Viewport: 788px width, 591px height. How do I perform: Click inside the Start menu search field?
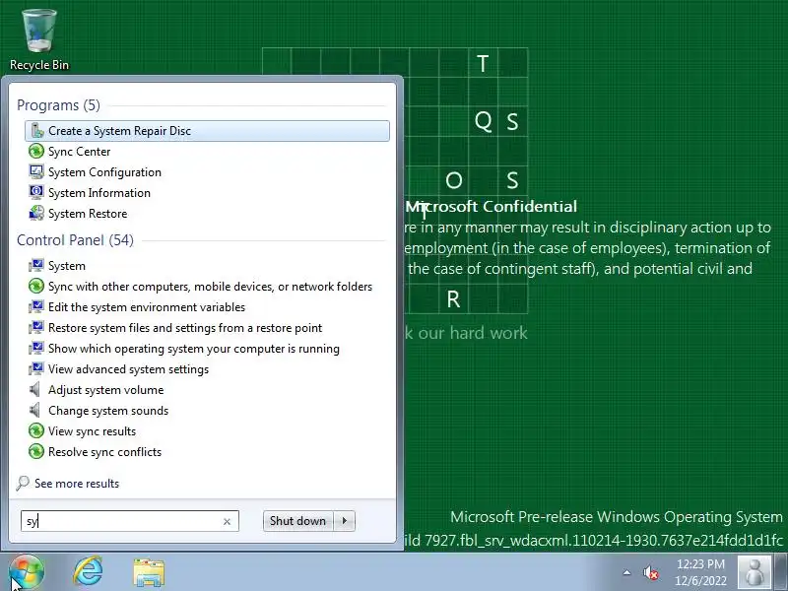(x=130, y=521)
